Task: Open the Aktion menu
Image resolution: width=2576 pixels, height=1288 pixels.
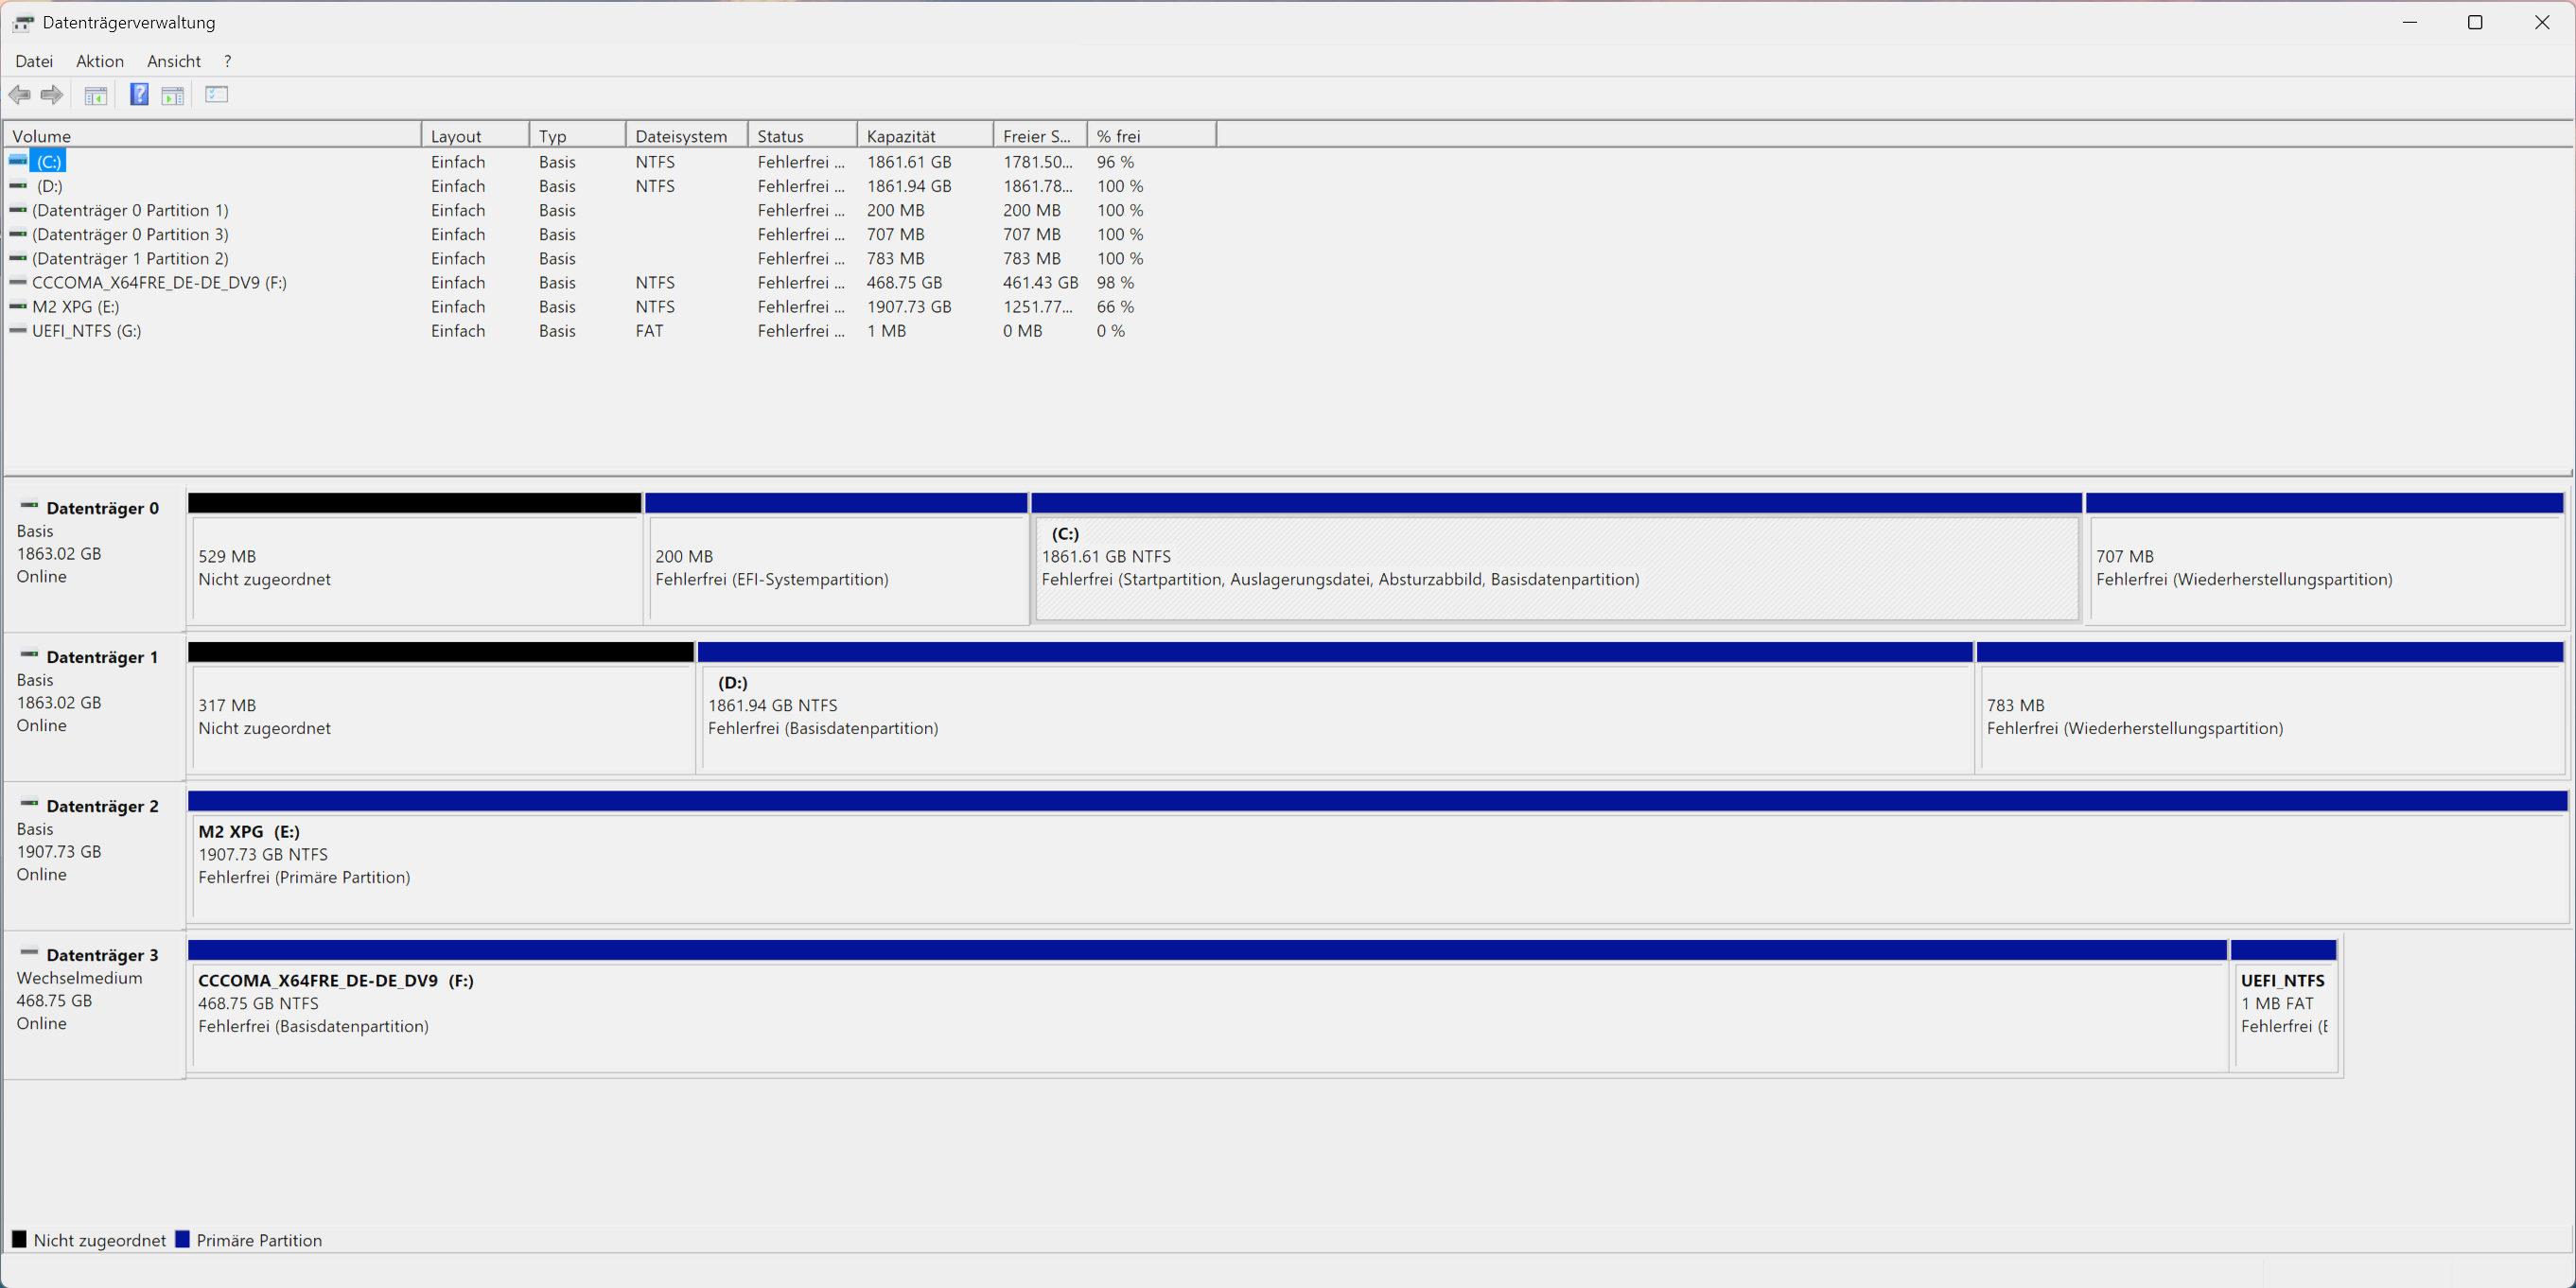Action: click(100, 61)
